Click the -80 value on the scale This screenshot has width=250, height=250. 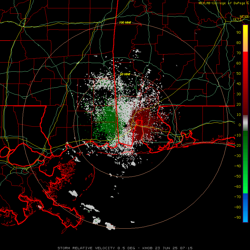[237, 207]
